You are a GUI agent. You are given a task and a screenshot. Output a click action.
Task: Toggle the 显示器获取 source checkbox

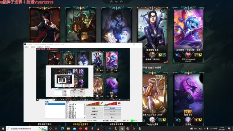tap(67, 116)
